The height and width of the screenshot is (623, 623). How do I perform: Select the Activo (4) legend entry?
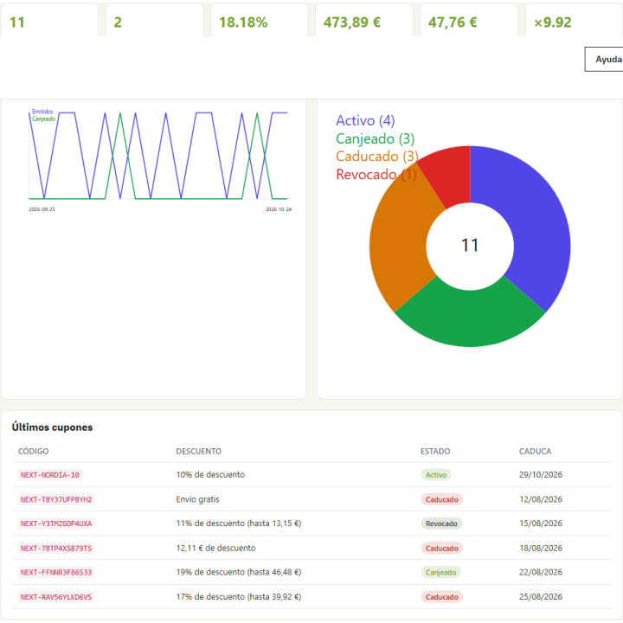tap(365, 120)
